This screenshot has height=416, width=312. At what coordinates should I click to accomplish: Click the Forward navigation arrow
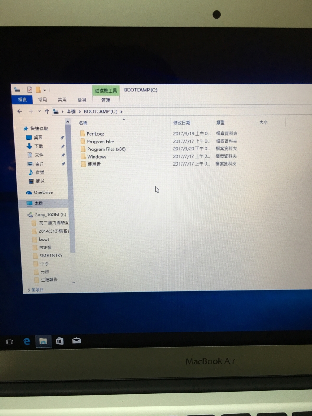click(x=31, y=111)
